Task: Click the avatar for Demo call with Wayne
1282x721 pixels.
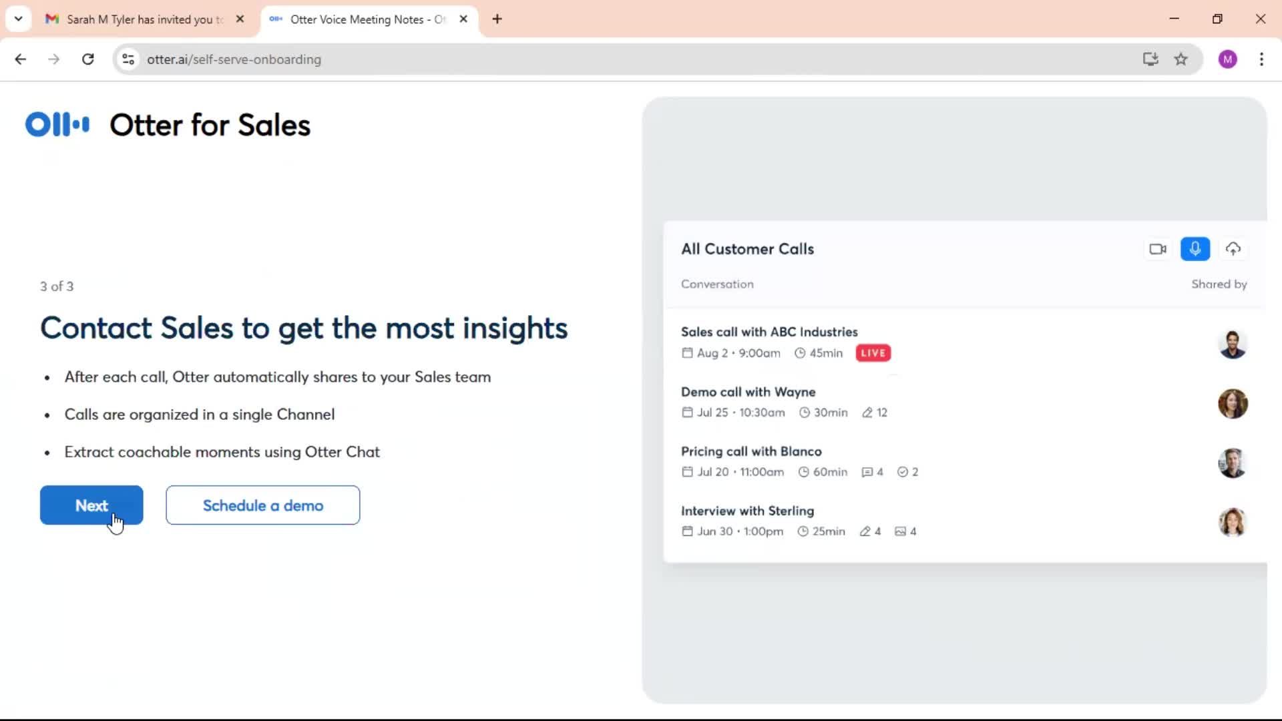Action: point(1233,404)
